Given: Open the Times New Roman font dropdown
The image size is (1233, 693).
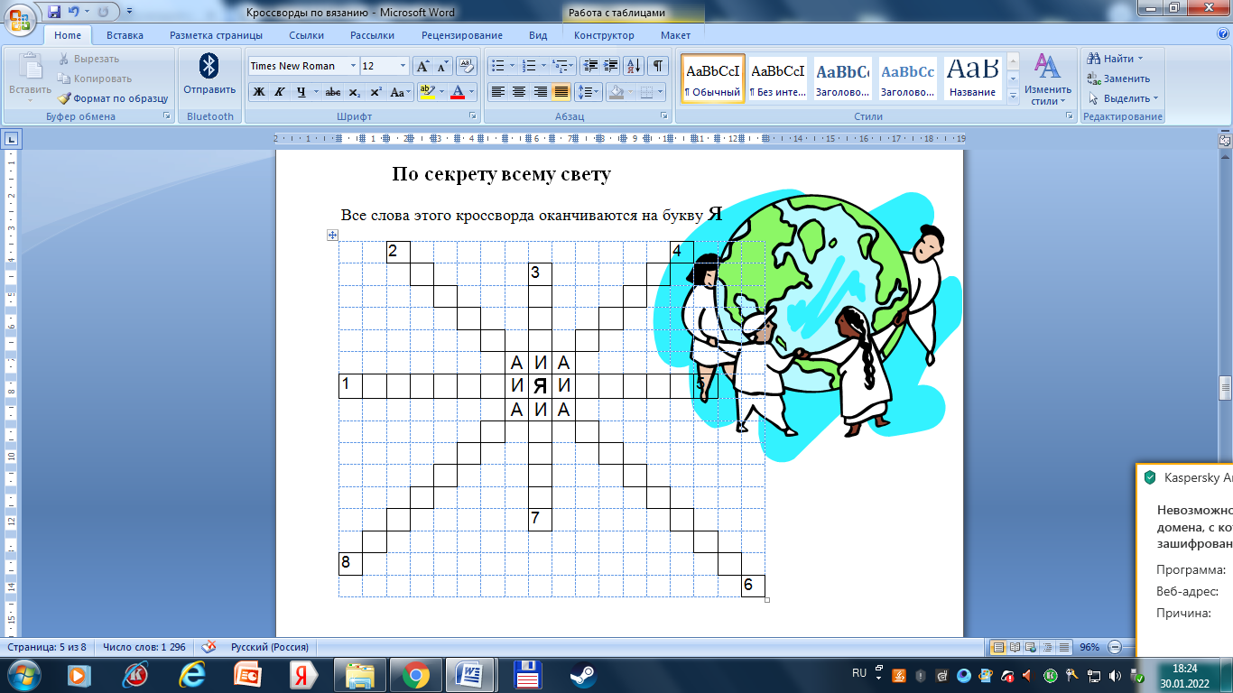Looking at the screenshot, I should [352, 66].
